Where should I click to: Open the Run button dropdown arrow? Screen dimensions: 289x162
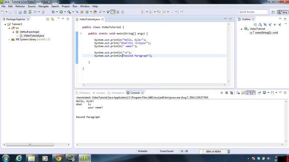65,12
